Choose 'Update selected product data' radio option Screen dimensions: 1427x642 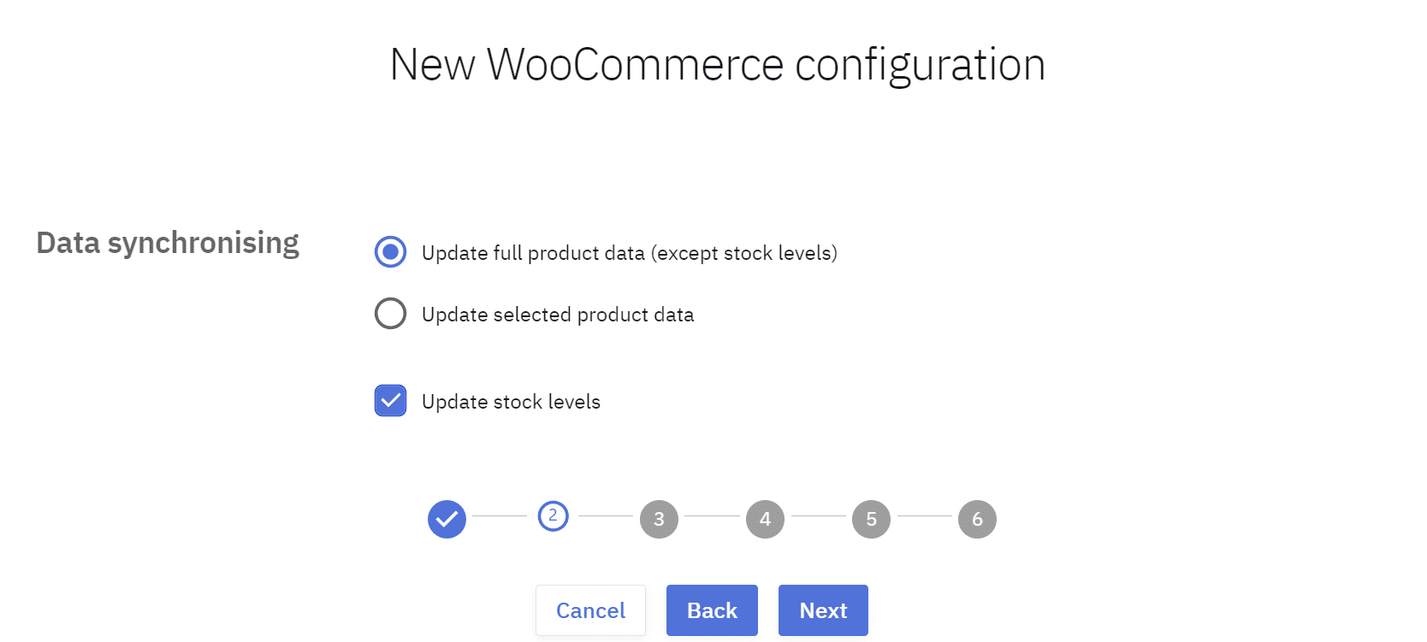tap(391, 314)
